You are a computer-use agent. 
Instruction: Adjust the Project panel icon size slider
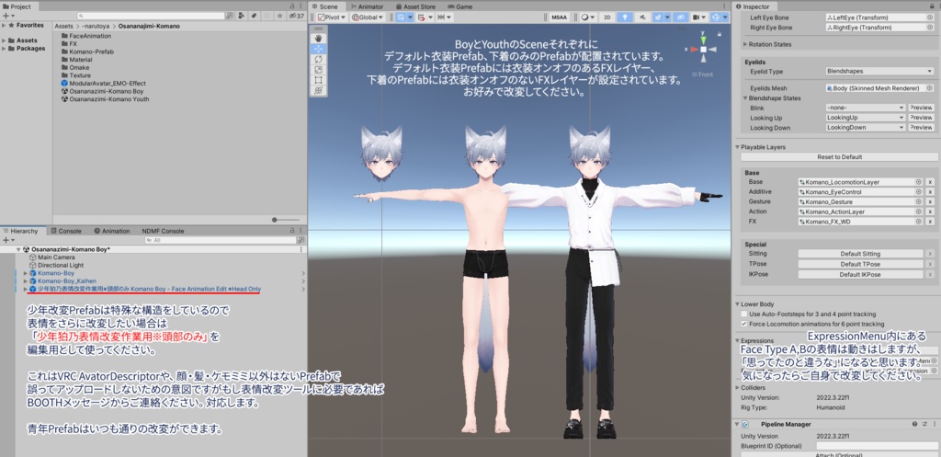tap(286, 220)
